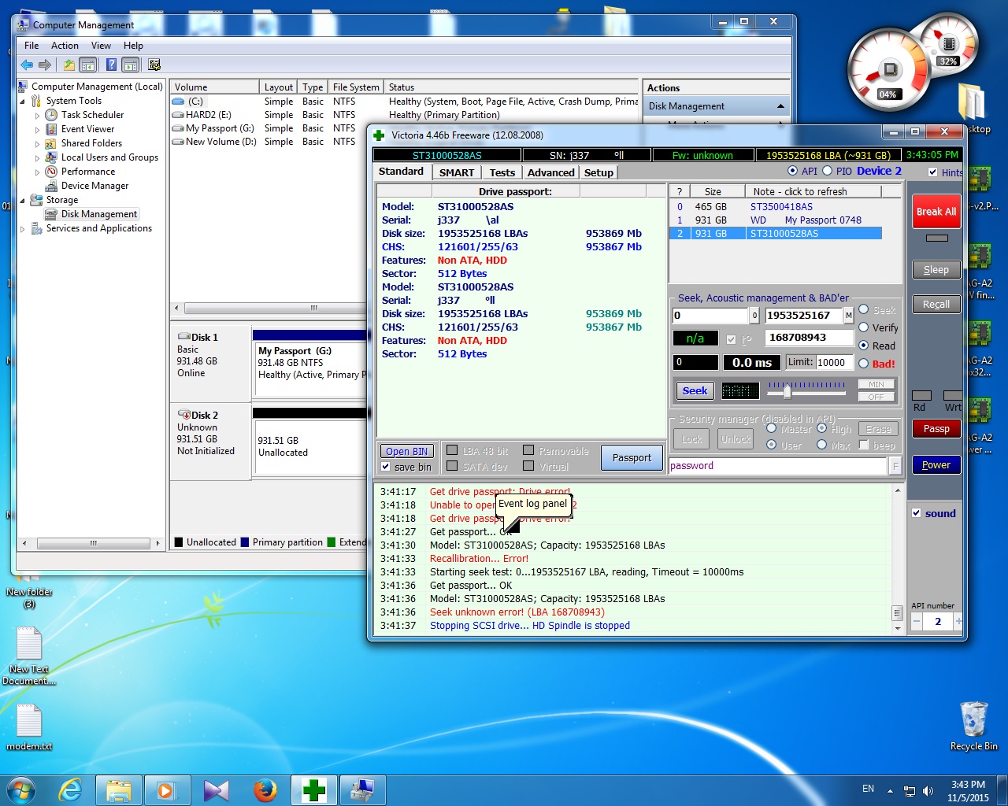
Task: Open Windows Media Player from the taskbar
Action: click(167, 790)
